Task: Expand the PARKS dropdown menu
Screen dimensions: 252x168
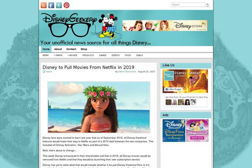Action: click(x=58, y=55)
